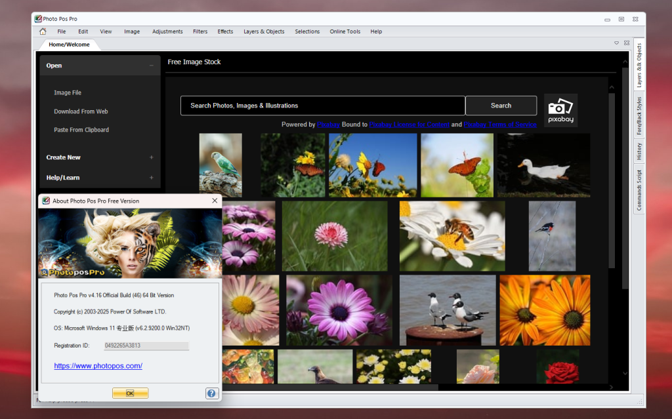Click the Pixabay camera logo
Screen dimensions: 672x419
tap(560, 110)
